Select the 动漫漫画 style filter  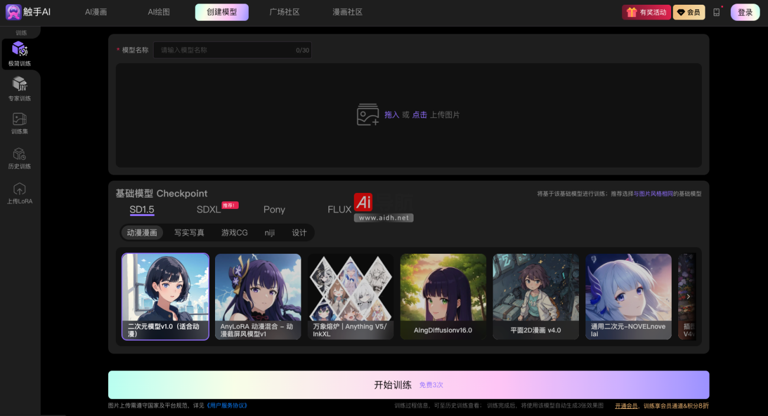pos(142,232)
